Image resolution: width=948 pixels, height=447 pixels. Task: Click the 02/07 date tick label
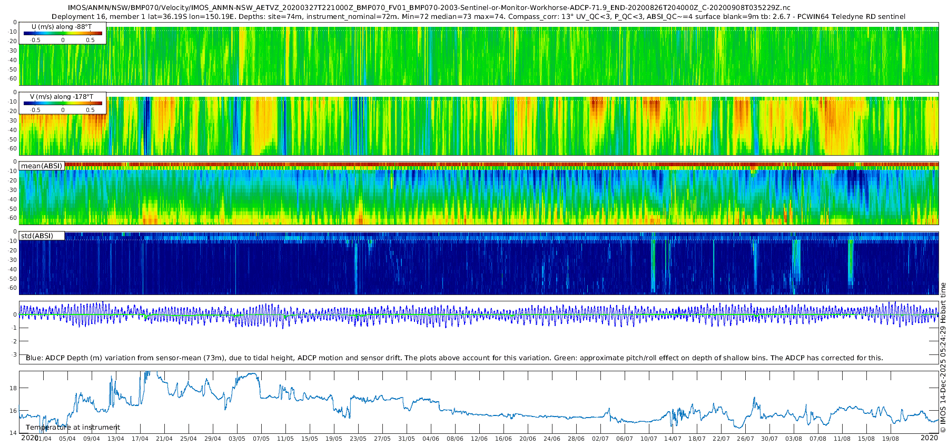pyautogui.click(x=600, y=439)
